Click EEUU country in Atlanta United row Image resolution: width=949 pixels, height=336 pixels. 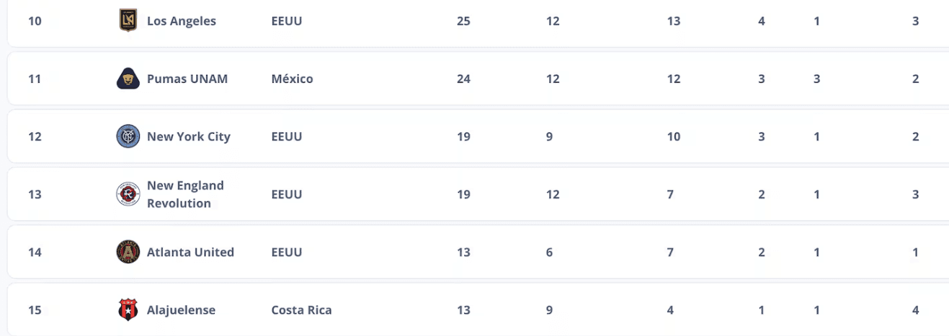coord(287,252)
